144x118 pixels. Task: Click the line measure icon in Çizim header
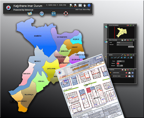122,55
